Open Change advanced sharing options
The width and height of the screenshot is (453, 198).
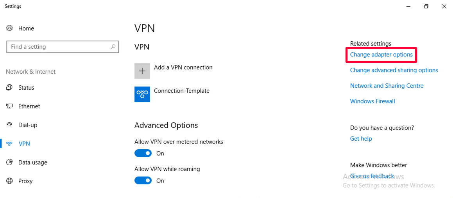394,70
